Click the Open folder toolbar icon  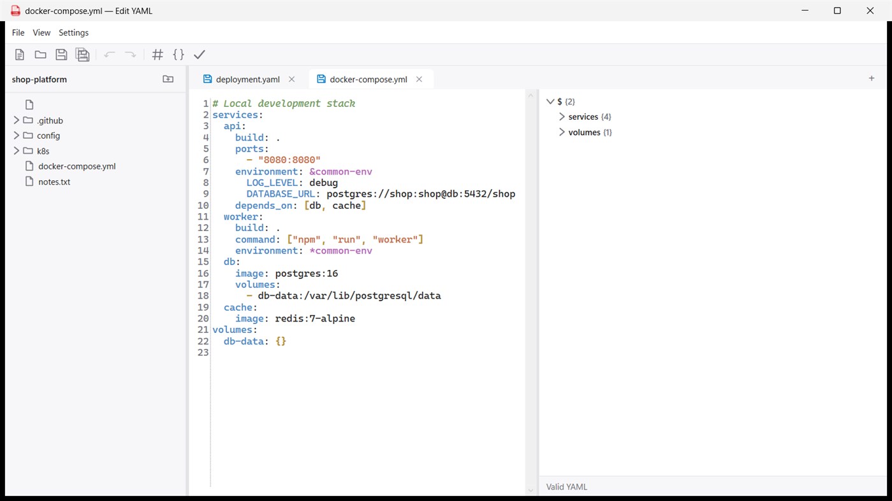[x=40, y=55]
